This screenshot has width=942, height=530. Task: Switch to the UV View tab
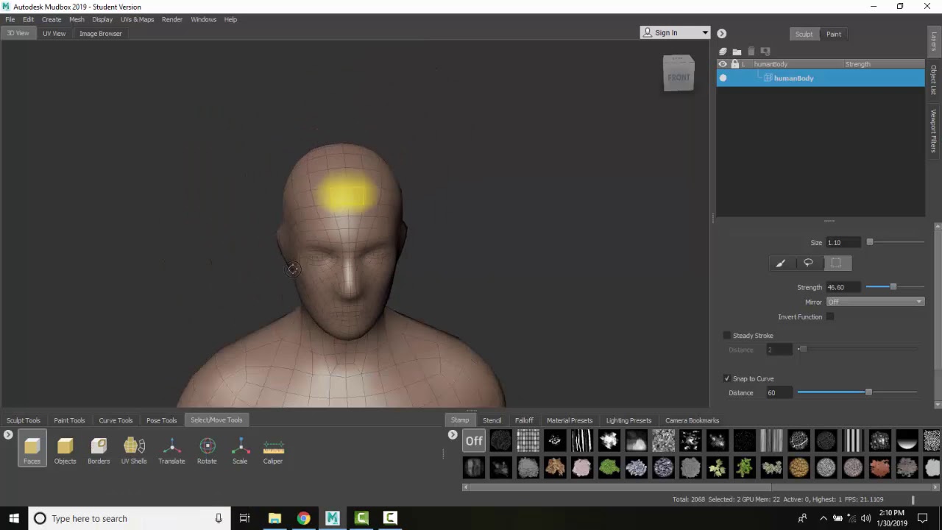point(54,33)
